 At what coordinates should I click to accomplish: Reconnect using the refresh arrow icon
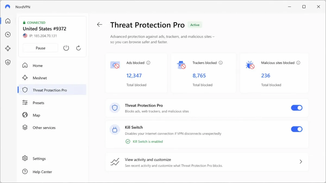click(79, 48)
